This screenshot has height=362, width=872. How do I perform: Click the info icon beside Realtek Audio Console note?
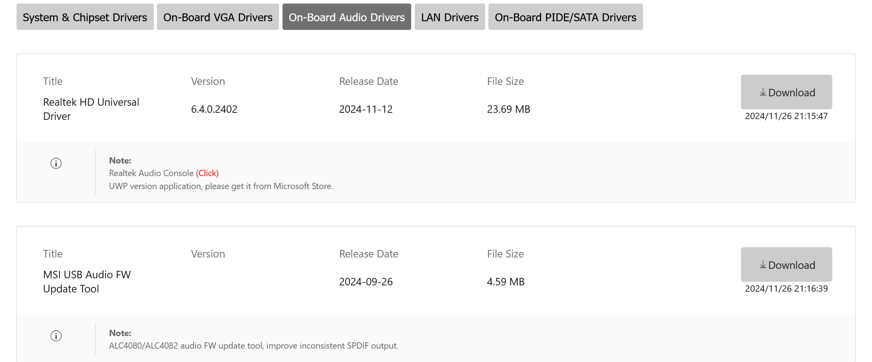point(56,164)
